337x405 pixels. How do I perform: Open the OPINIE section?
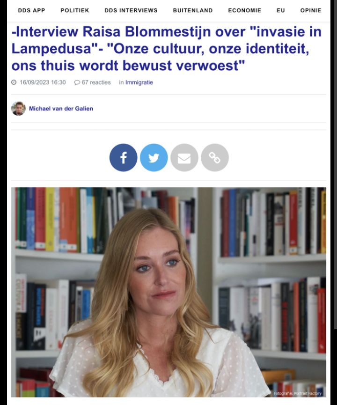[x=311, y=10]
